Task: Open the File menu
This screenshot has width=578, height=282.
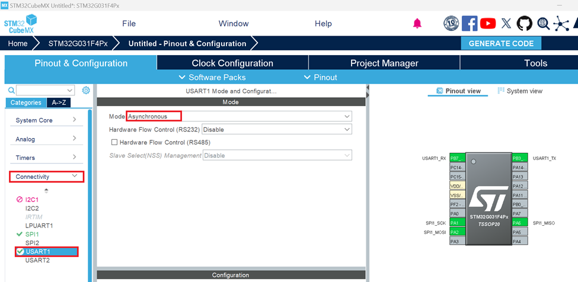Action: coord(129,24)
